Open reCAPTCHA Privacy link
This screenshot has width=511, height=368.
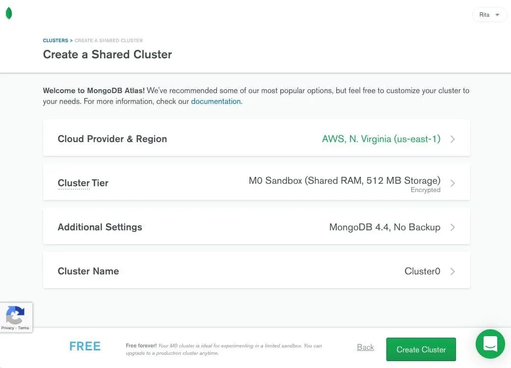click(x=7, y=328)
